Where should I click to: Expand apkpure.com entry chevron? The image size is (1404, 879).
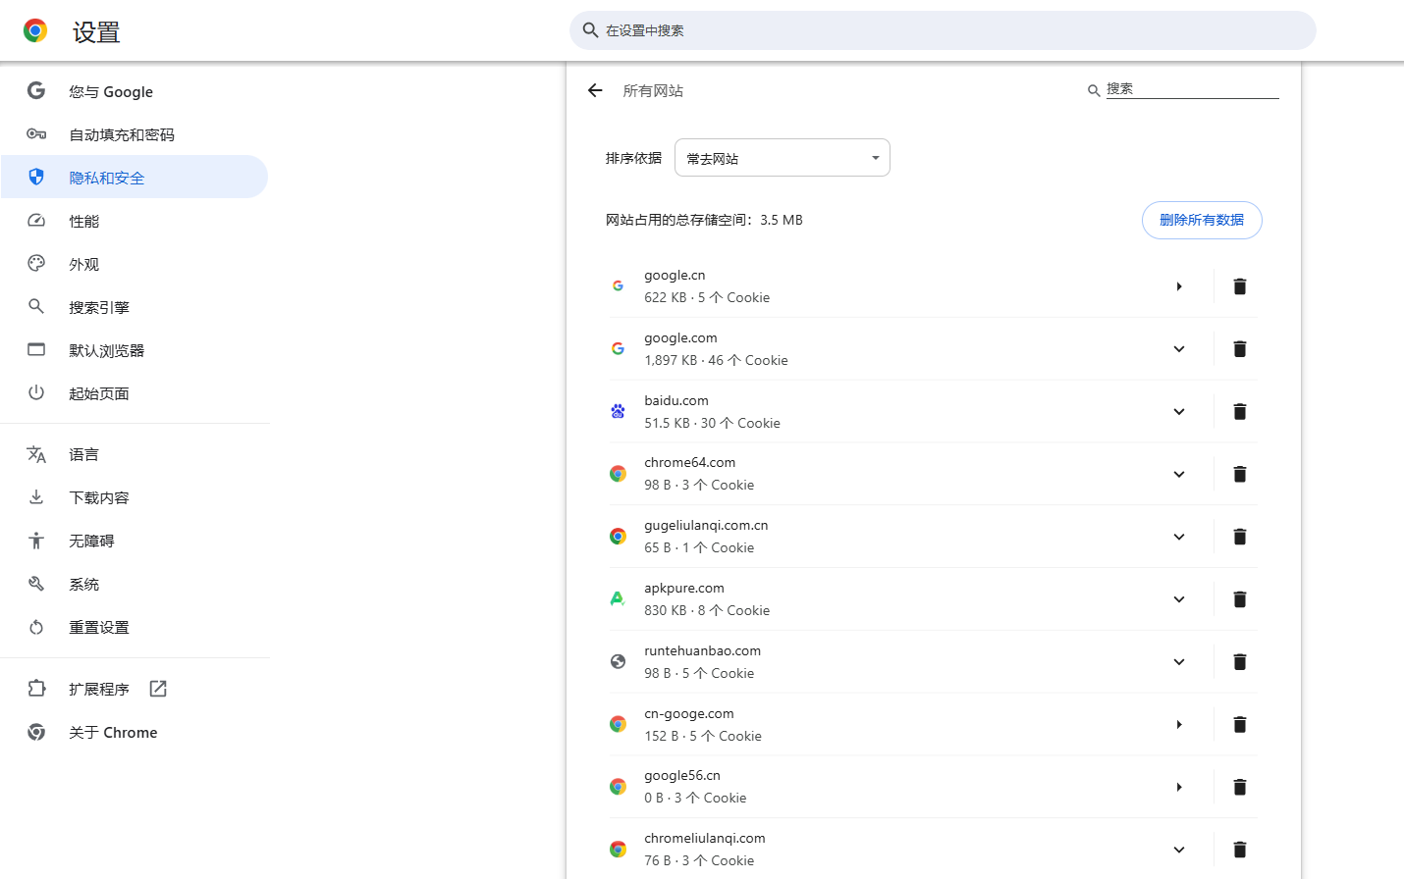click(1178, 599)
